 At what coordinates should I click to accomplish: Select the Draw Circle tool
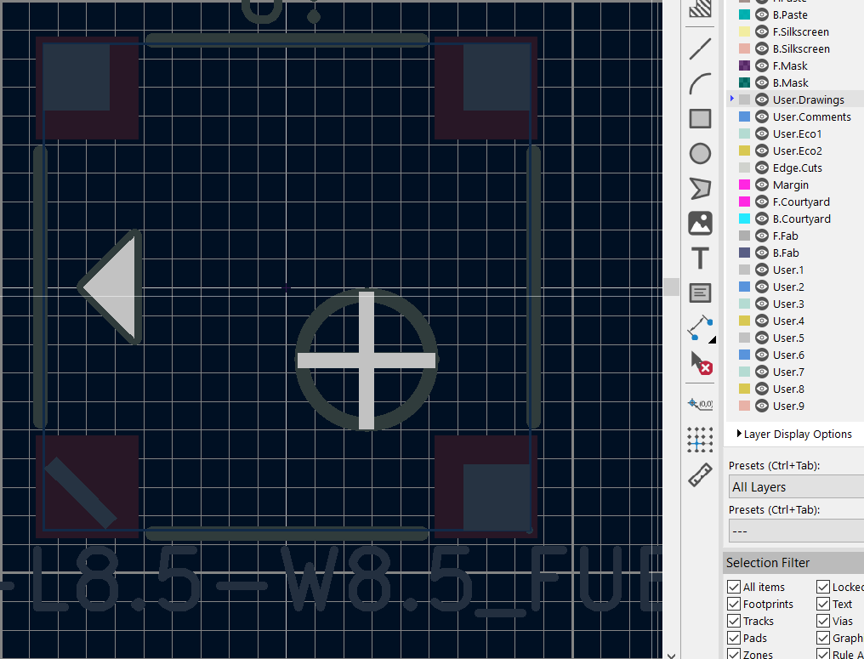pyautogui.click(x=700, y=153)
